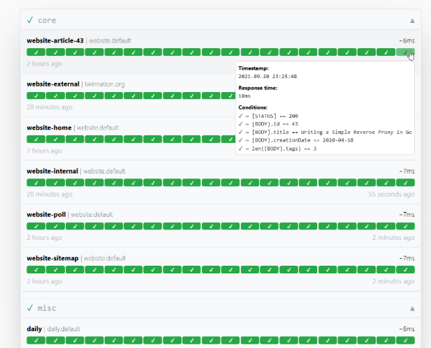Click '20 minutes ago' under website-internal

[50, 194]
